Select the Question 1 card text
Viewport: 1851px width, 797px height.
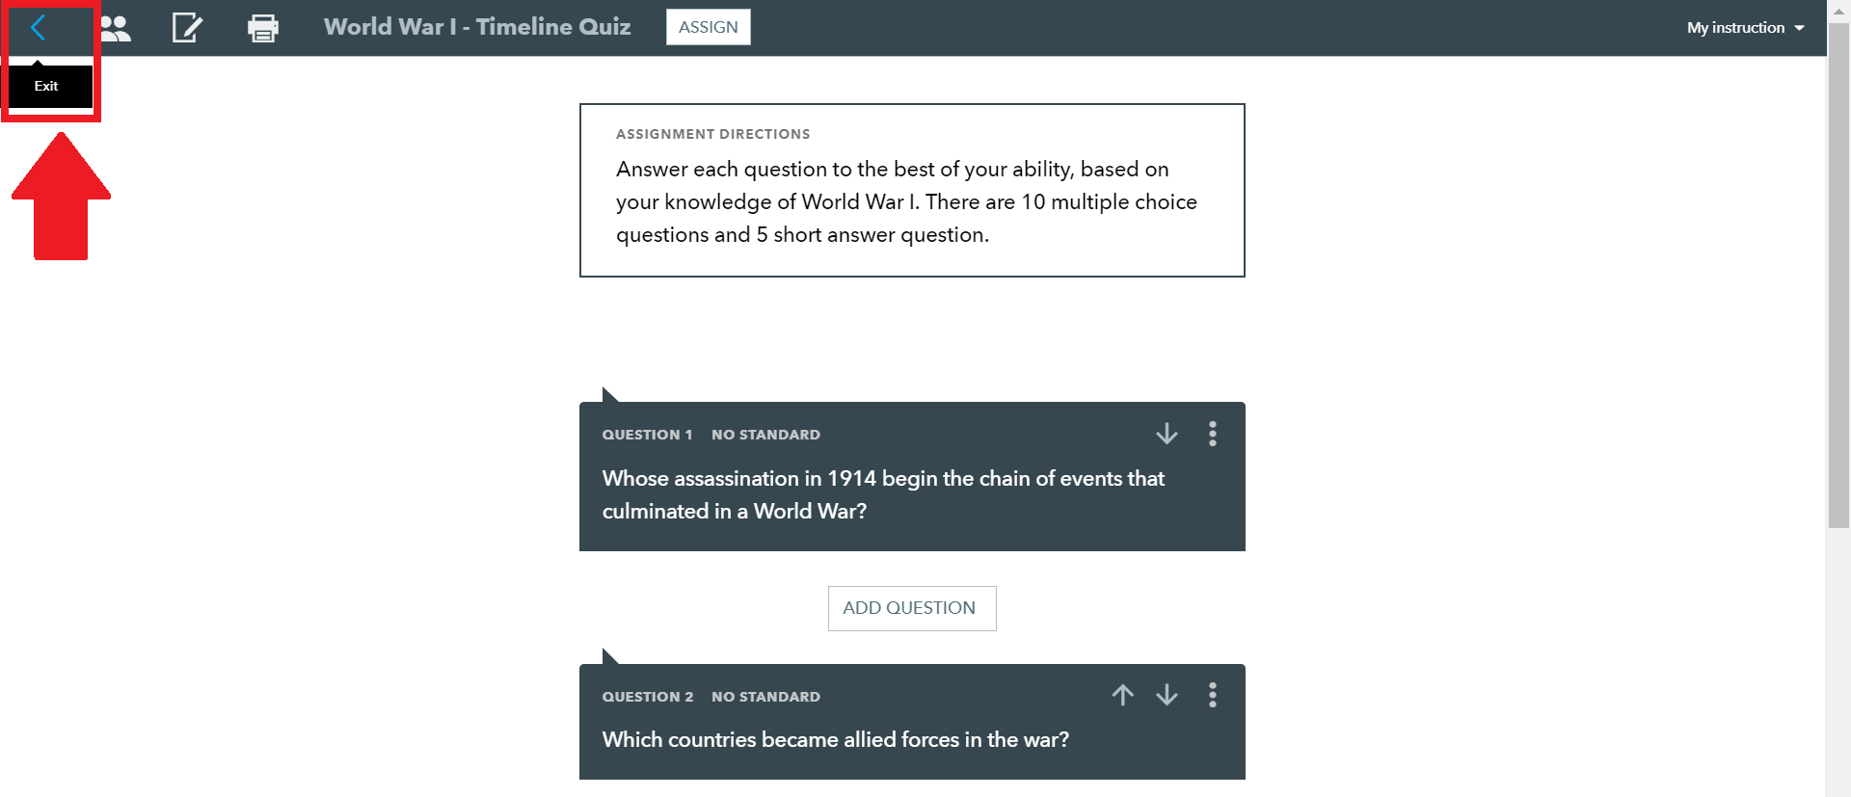click(x=883, y=494)
